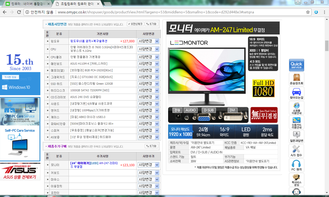The width and height of the screenshot is (329, 197).
Task: Click the LED monitor product image
Action: pyautogui.click(x=207, y=76)
